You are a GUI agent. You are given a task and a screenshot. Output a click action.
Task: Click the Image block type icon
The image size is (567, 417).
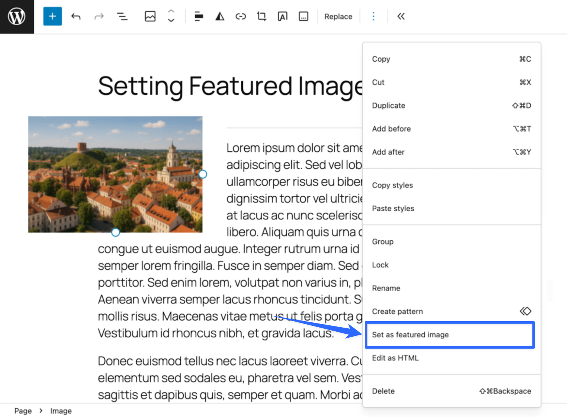pos(150,17)
